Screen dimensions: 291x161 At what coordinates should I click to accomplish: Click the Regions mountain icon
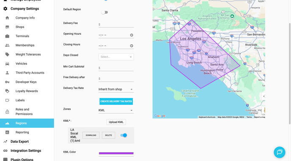click(x=7, y=123)
